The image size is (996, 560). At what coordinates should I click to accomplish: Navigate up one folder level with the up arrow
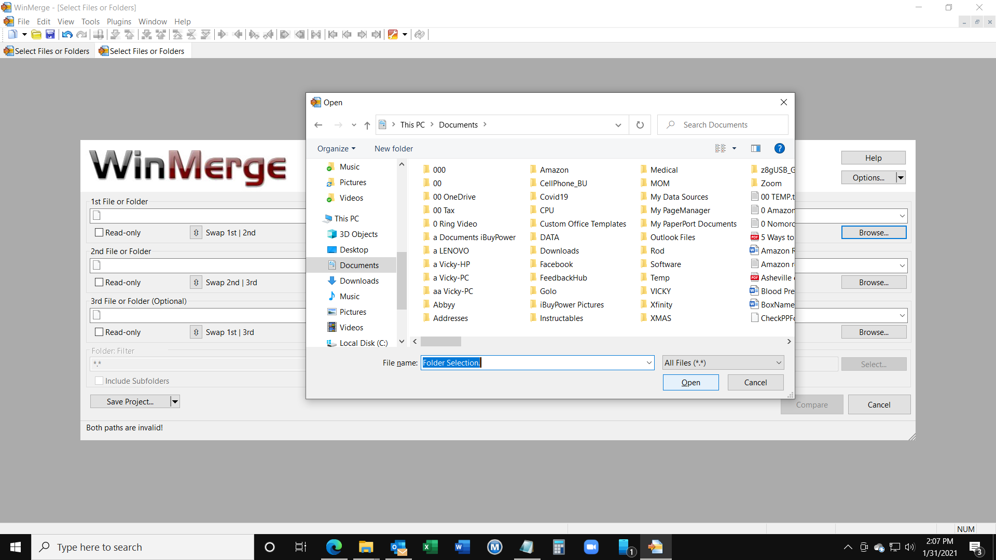click(x=367, y=124)
